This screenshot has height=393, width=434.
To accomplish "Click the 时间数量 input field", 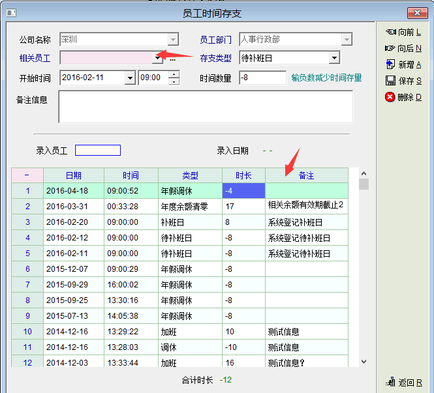I will click(x=262, y=78).
